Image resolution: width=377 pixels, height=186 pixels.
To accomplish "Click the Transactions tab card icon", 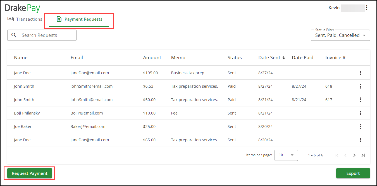I will click(10, 19).
